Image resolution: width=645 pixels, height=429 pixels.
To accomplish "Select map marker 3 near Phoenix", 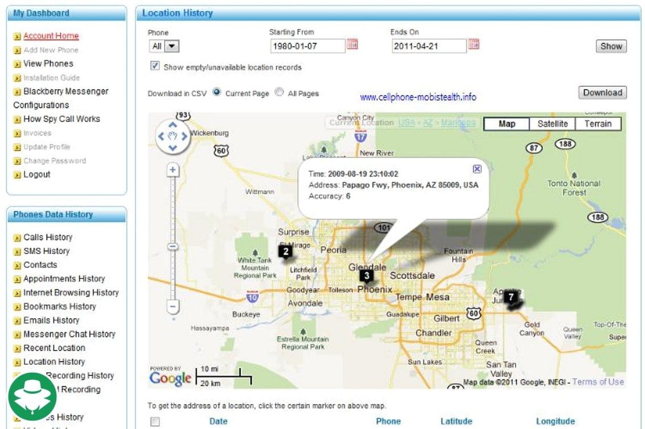I will 367,276.
